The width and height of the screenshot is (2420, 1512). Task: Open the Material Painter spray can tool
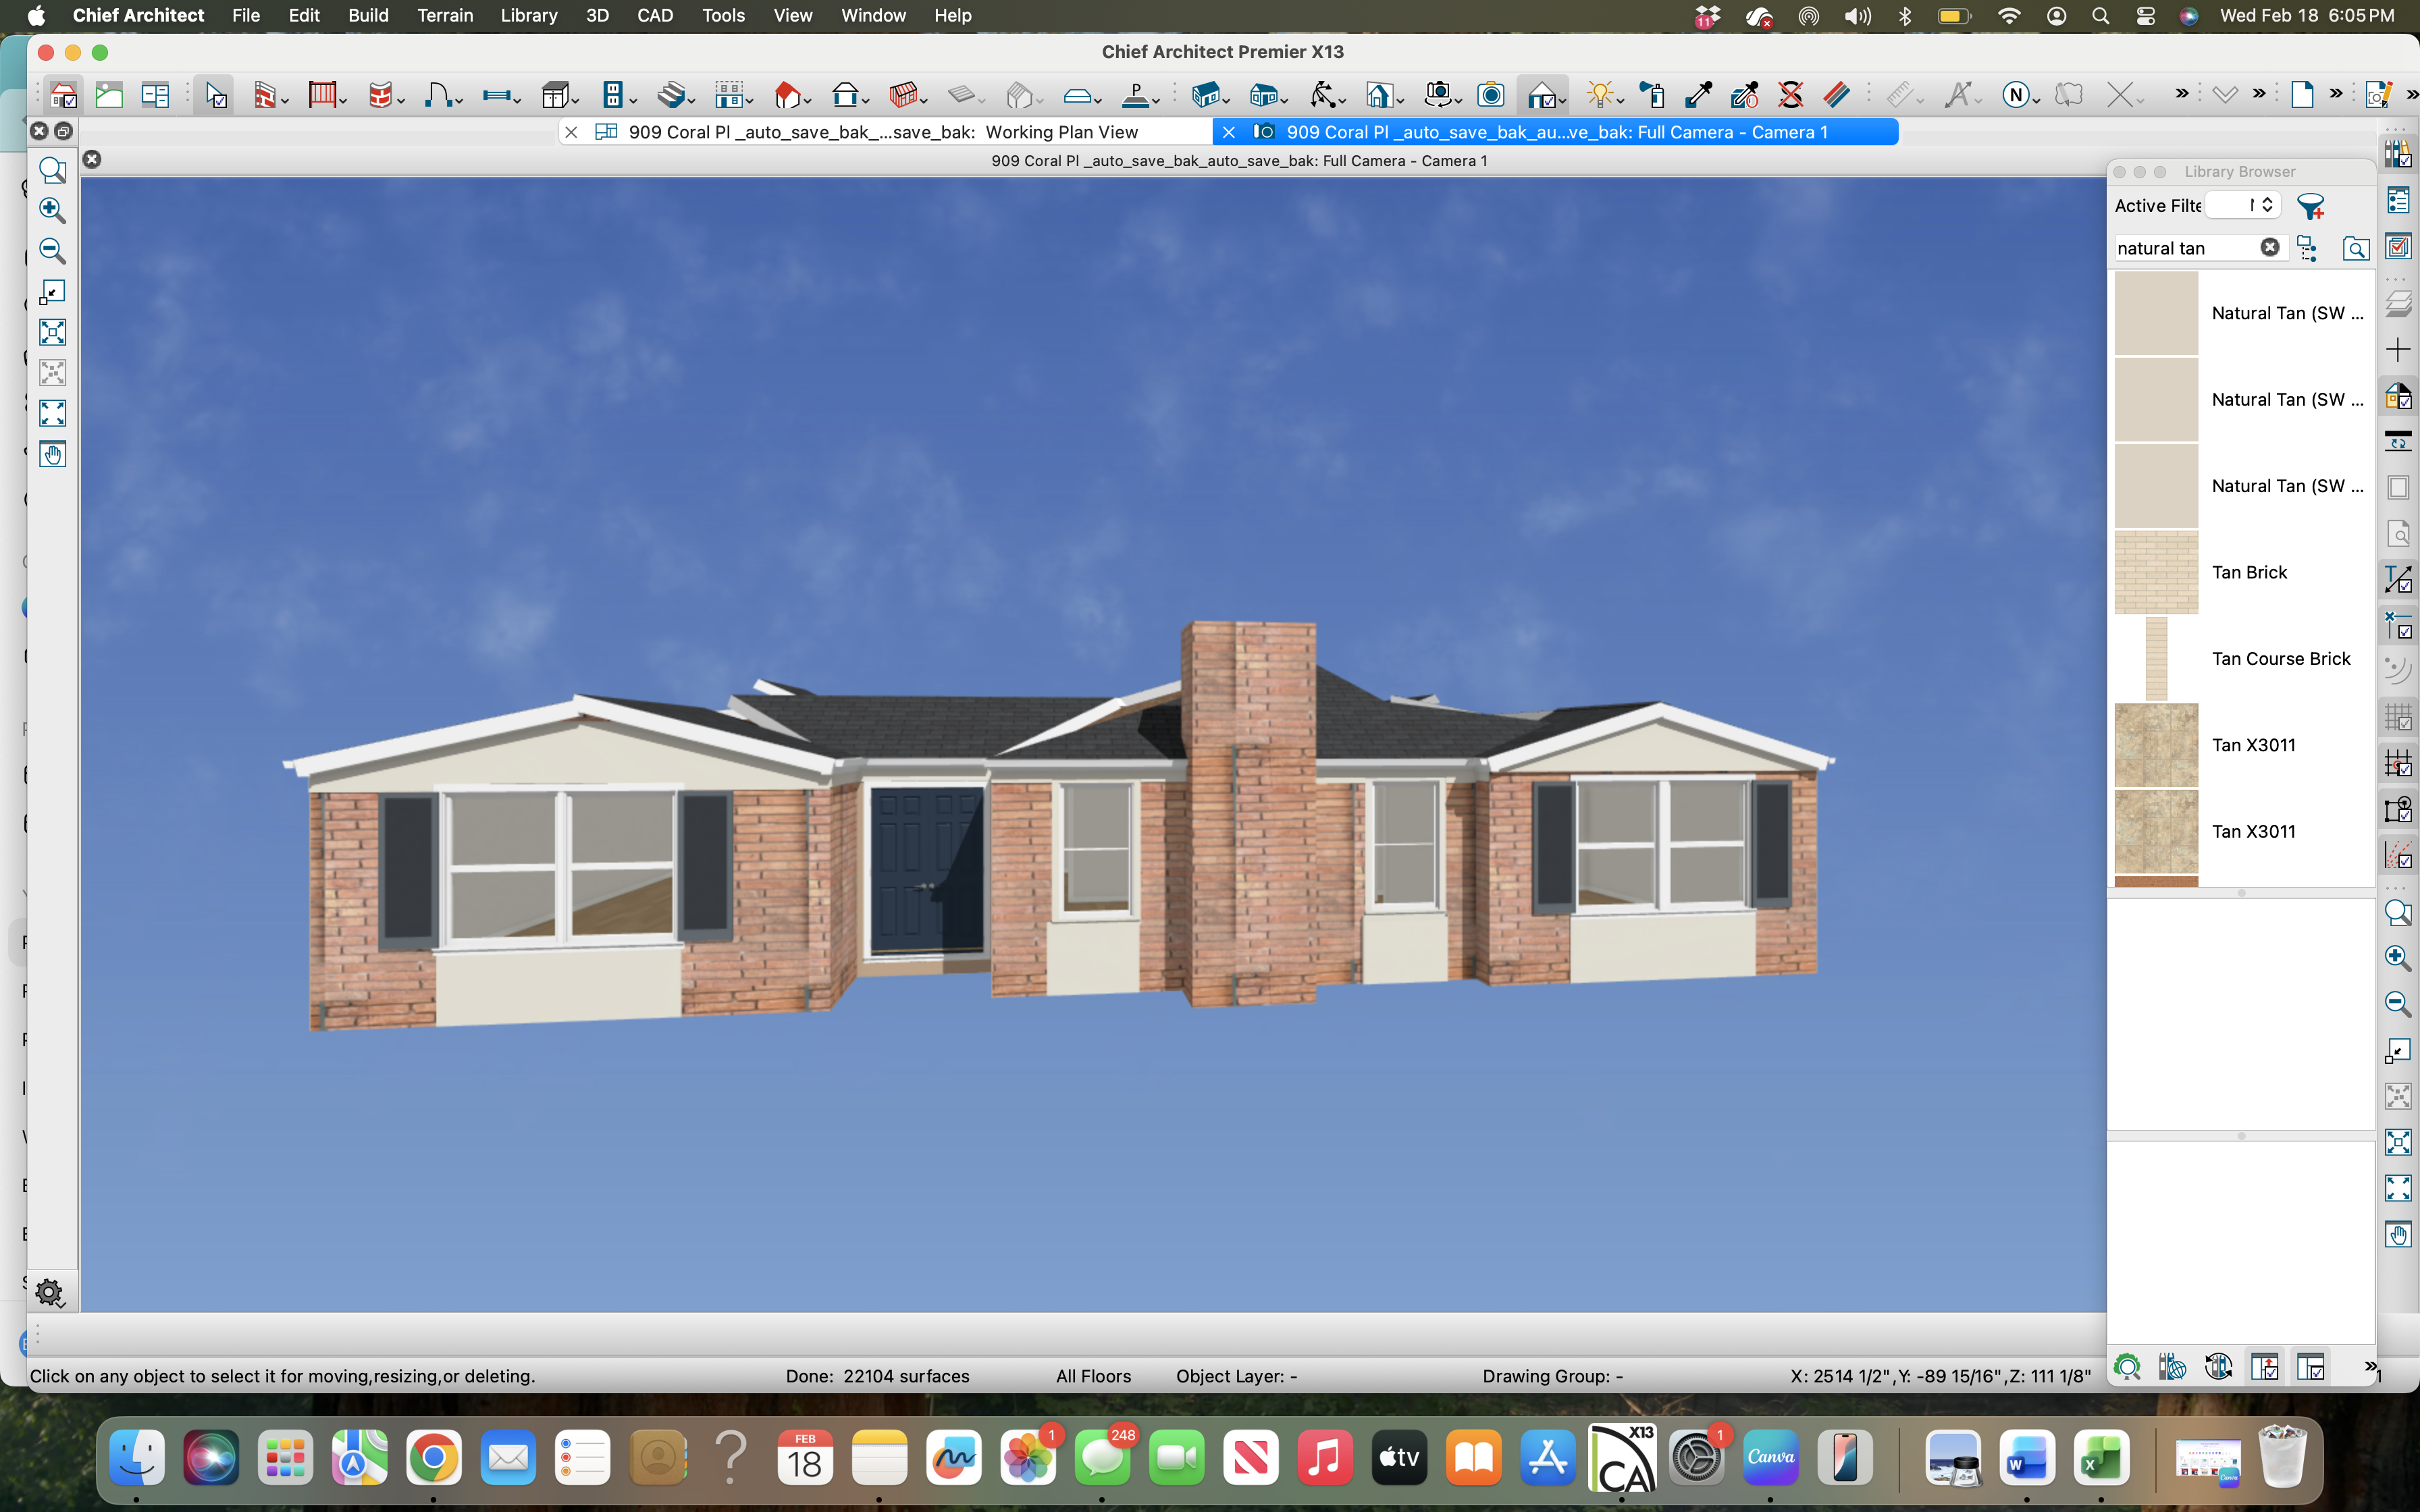pos(1650,95)
